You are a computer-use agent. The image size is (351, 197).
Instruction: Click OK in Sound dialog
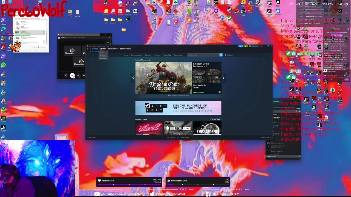click(30, 51)
